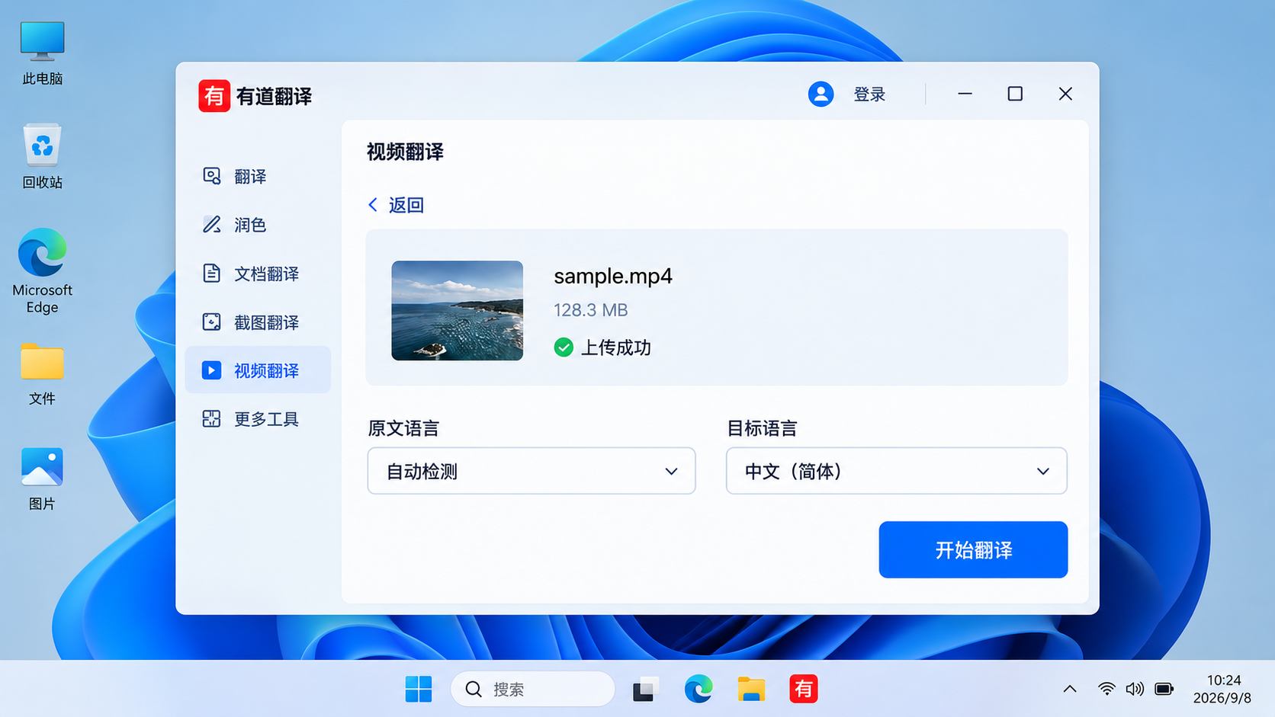Open the 润色 sidebar item

click(x=258, y=225)
